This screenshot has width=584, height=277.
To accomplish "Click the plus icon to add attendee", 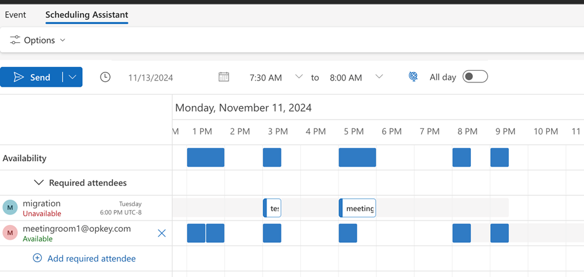I will 37,258.
